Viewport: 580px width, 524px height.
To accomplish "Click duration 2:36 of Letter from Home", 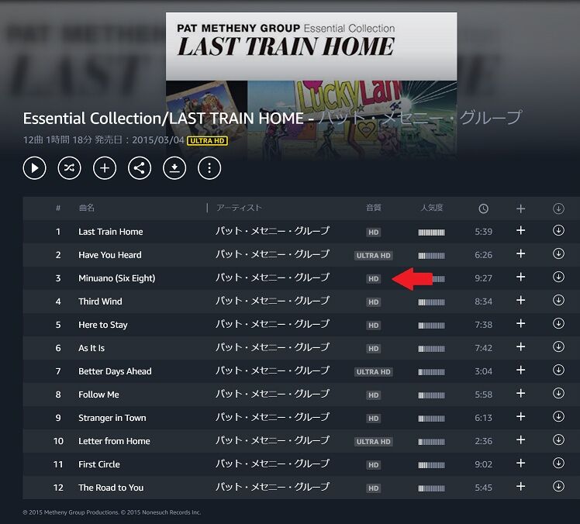I will pos(483,441).
